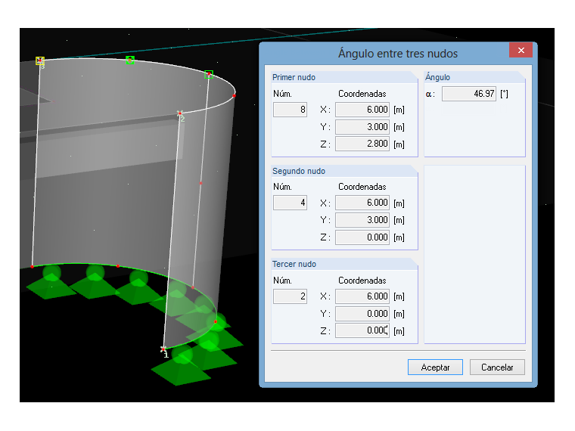This screenshot has height=431, width=575.
Task: Pick node 1 at the wall base
Action: pyautogui.click(x=163, y=349)
